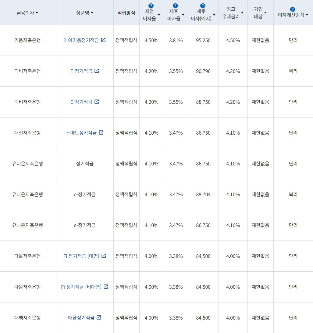Click the external link icon beside 애플정기적금
The height and width of the screenshot is (333, 313).
(x=99, y=317)
